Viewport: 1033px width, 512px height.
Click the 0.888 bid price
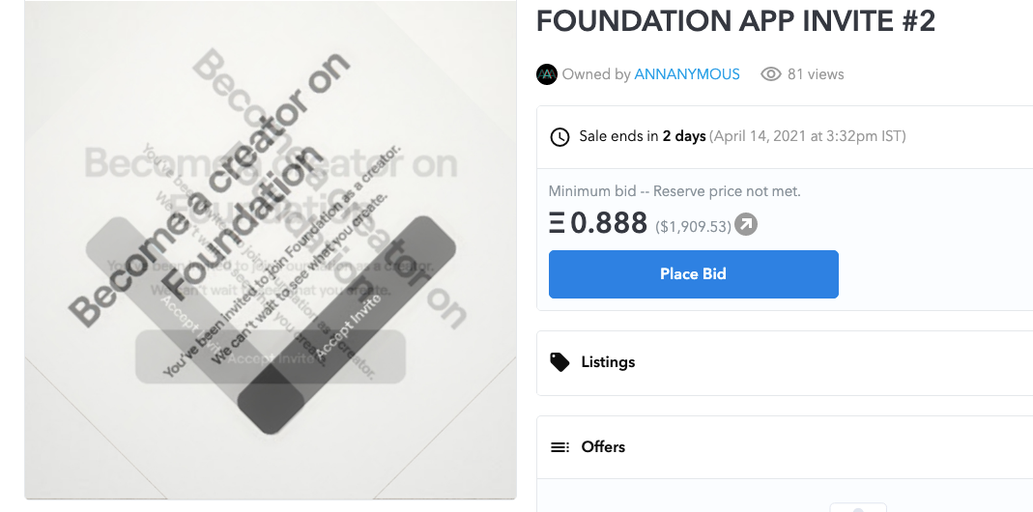click(609, 224)
